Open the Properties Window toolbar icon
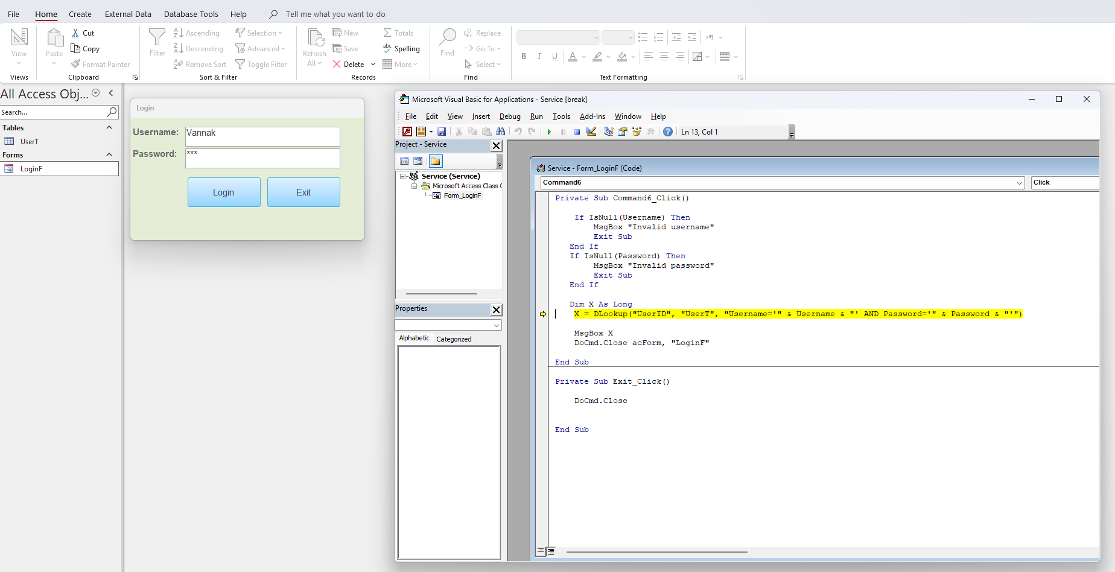 coord(622,132)
